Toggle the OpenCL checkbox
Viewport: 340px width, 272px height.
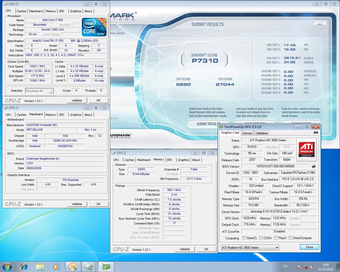pyautogui.click(x=244, y=238)
